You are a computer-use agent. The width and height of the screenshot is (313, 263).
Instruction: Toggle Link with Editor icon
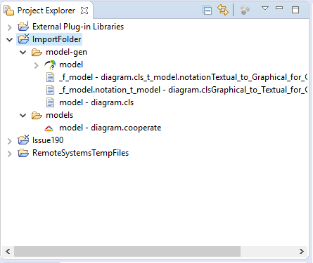[x=223, y=10]
